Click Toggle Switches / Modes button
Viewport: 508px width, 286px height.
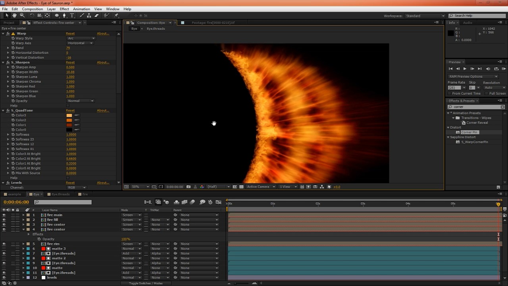[146, 283]
